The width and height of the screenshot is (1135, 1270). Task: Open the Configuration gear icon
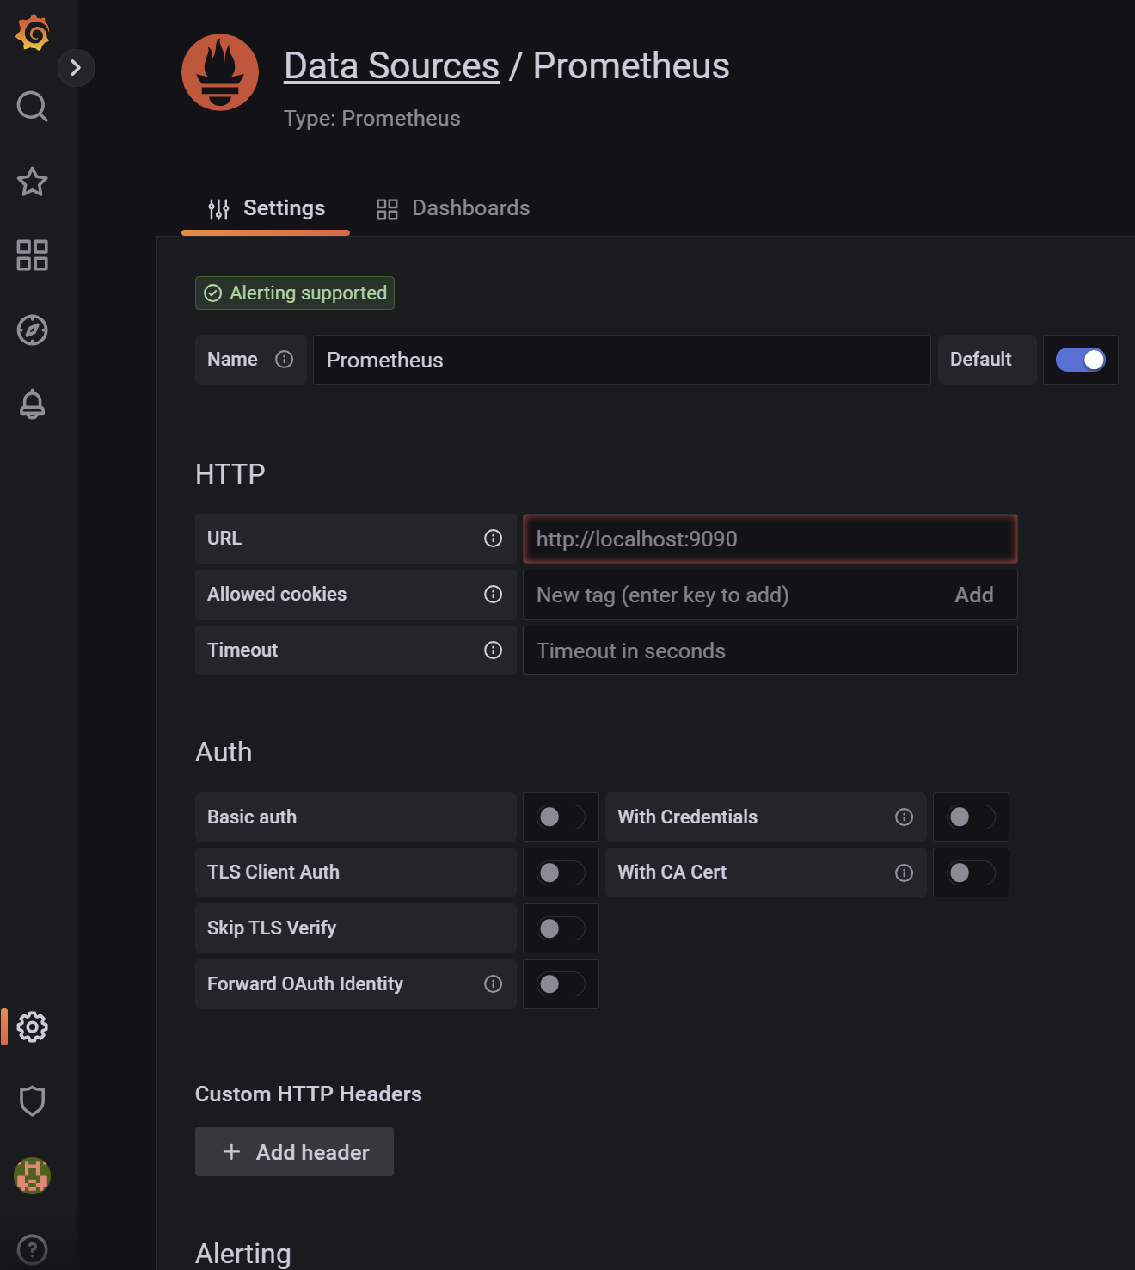pos(33,1026)
